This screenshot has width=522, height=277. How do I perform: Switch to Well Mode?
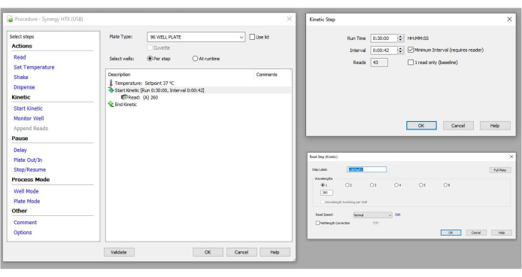click(26, 191)
